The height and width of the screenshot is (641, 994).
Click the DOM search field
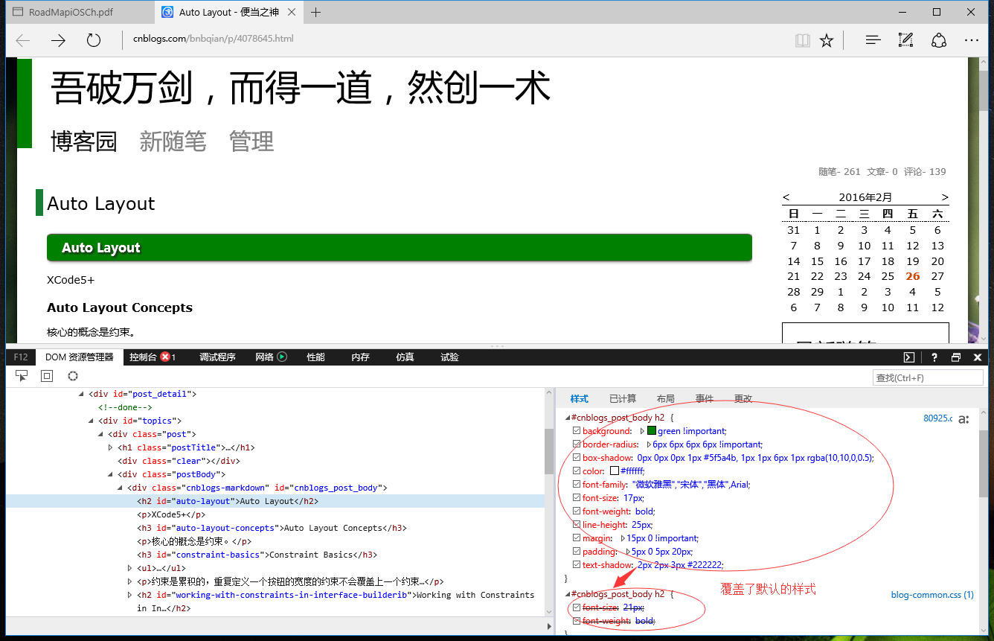(x=928, y=377)
